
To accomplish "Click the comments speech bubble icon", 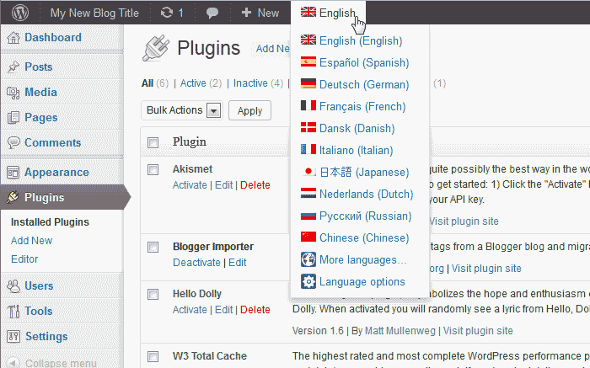I will tap(212, 13).
